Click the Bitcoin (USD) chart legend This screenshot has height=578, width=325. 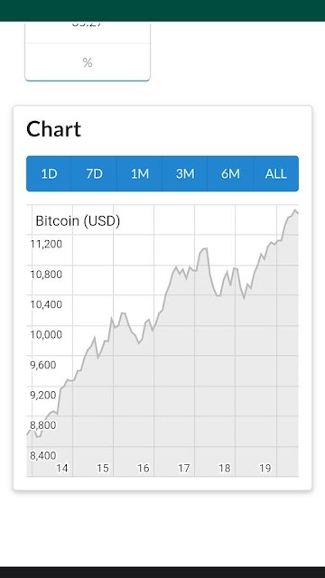pyautogui.click(x=78, y=221)
